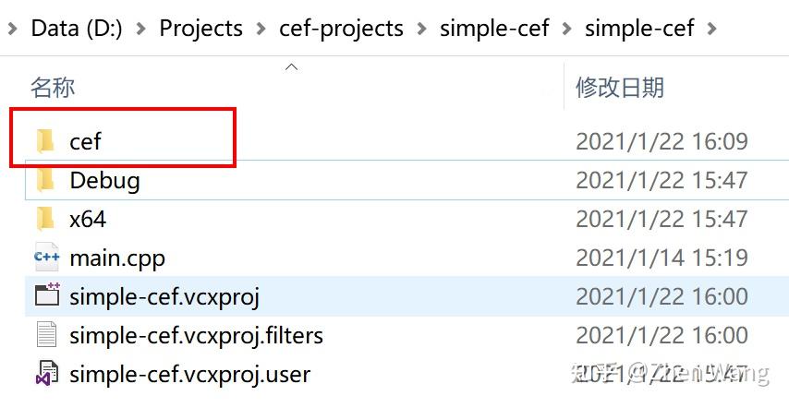Expand the chevron after cef-projects in breadcrumb
Viewport: 789px width, 408px height.
[421, 29]
